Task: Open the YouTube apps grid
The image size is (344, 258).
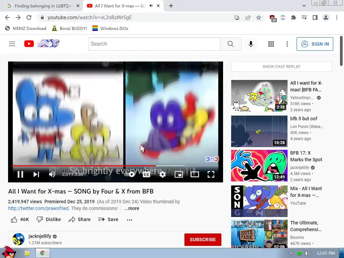Action: (x=271, y=44)
